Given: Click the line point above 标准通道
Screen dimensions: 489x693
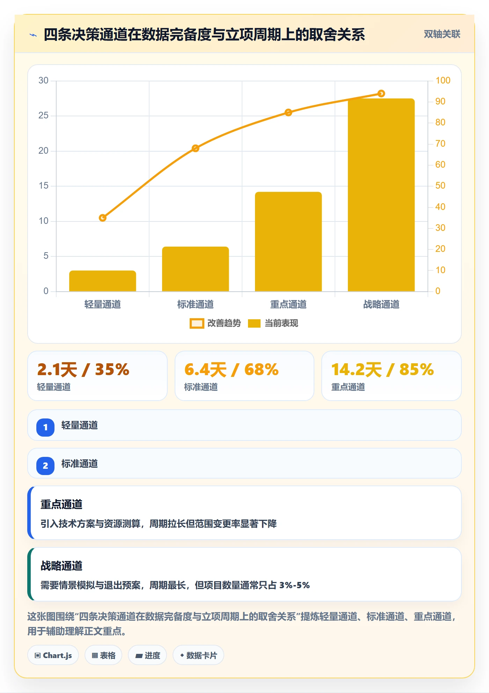Looking at the screenshot, I should 196,148.
